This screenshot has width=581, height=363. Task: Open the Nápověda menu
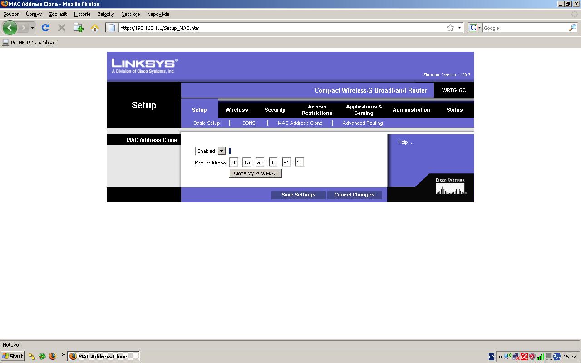(x=158, y=14)
